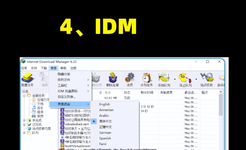Select the Music (音乐) category icon
The width and height of the screenshot is (246, 150).
pos(34,108)
